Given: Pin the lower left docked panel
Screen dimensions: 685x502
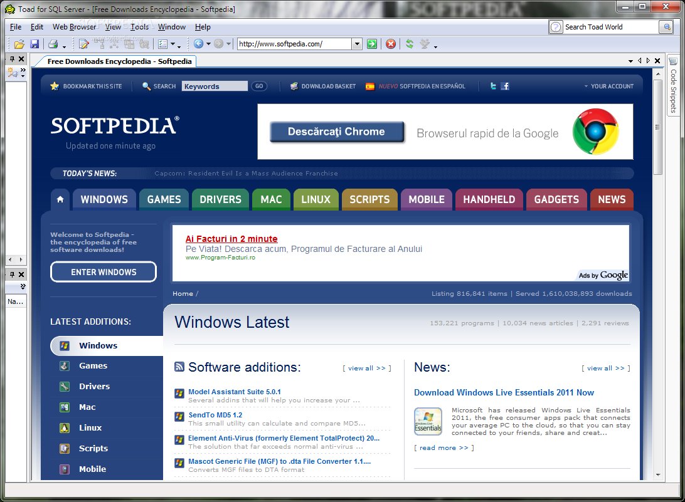Looking at the screenshot, I should (x=13, y=275).
